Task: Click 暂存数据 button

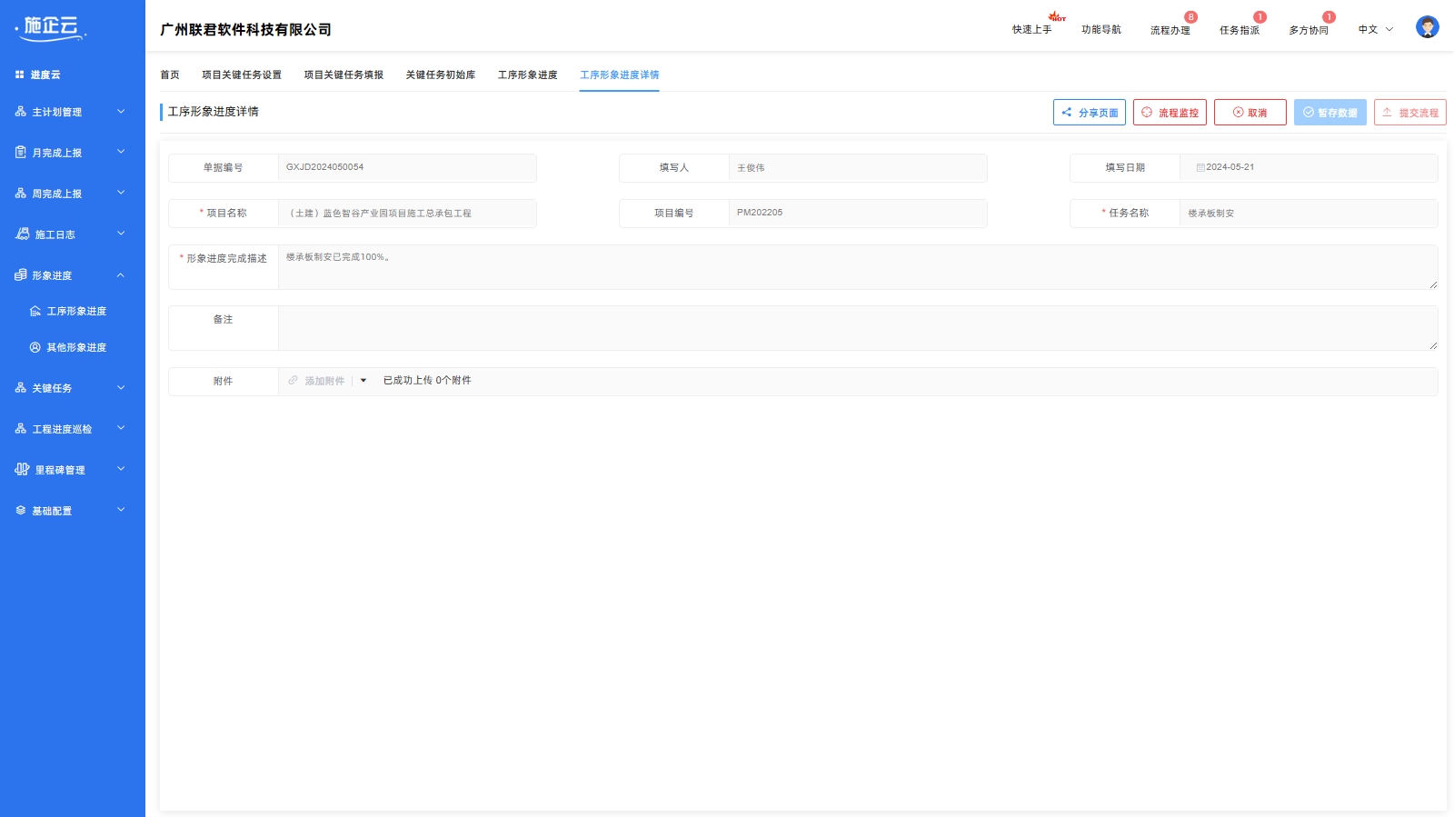Action: [1330, 113]
